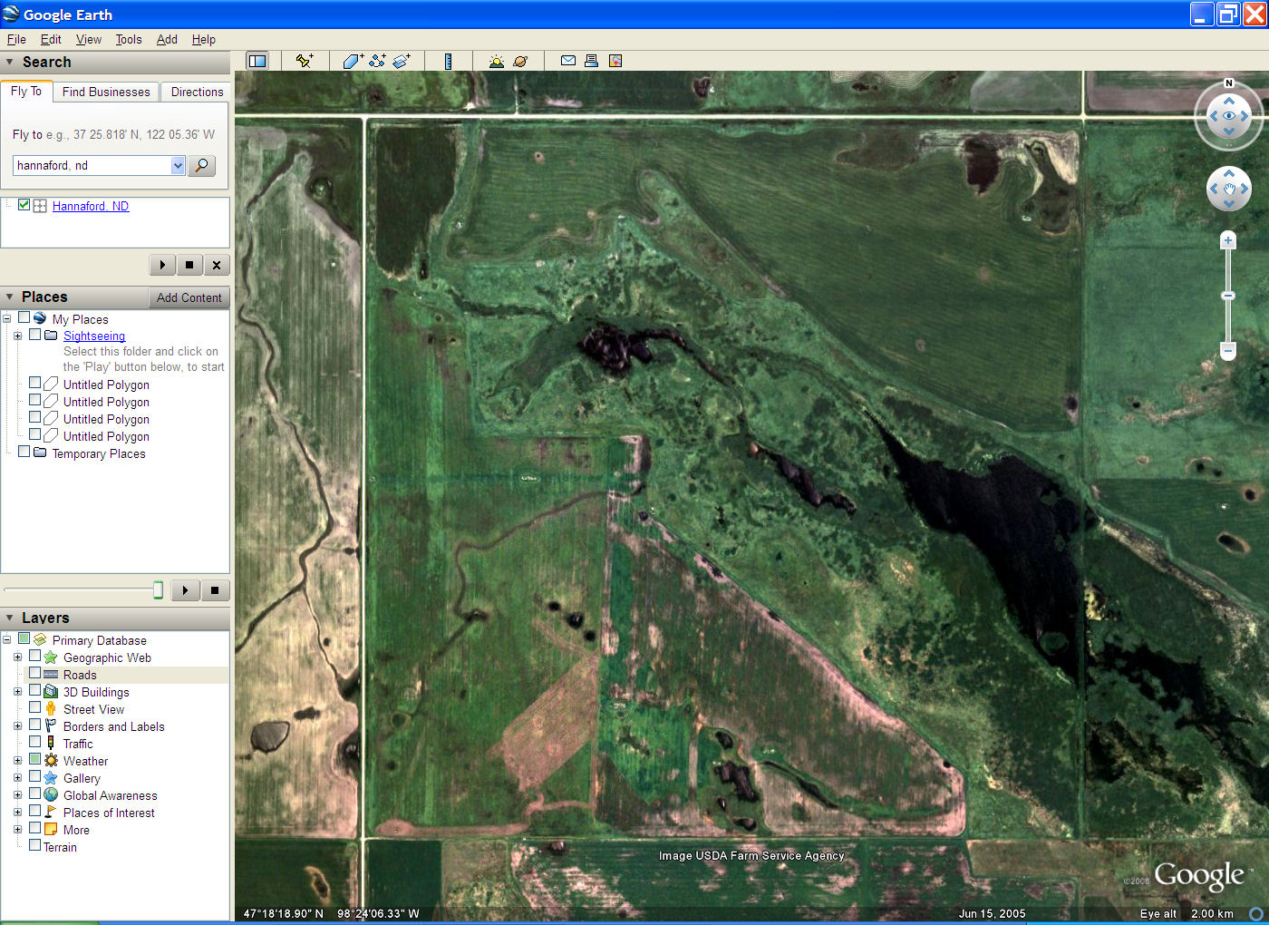Click the Places tour opacity slider handle

(x=158, y=590)
